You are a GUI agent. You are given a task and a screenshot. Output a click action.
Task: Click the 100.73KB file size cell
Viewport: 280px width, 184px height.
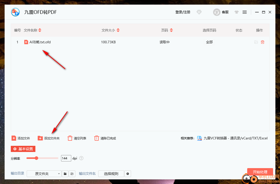pyautogui.click(x=108, y=42)
